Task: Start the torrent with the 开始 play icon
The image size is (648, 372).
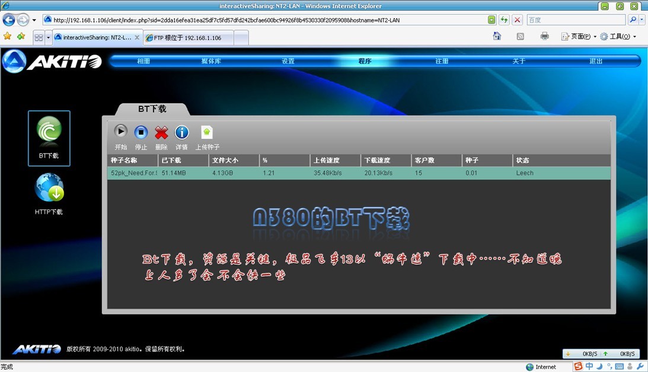Action: pos(121,132)
